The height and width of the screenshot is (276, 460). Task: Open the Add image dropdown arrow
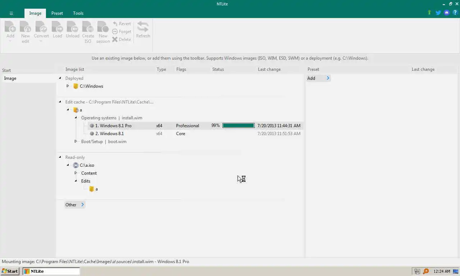[10, 41]
